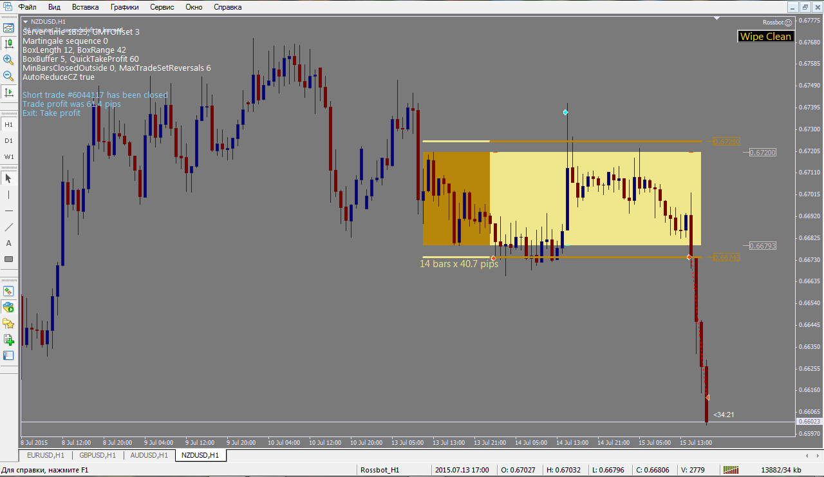Toggle AutoTrading expert advisors icon
Image resolution: width=824 pixels, height=477 pixels.
click(x=8, y=307)
